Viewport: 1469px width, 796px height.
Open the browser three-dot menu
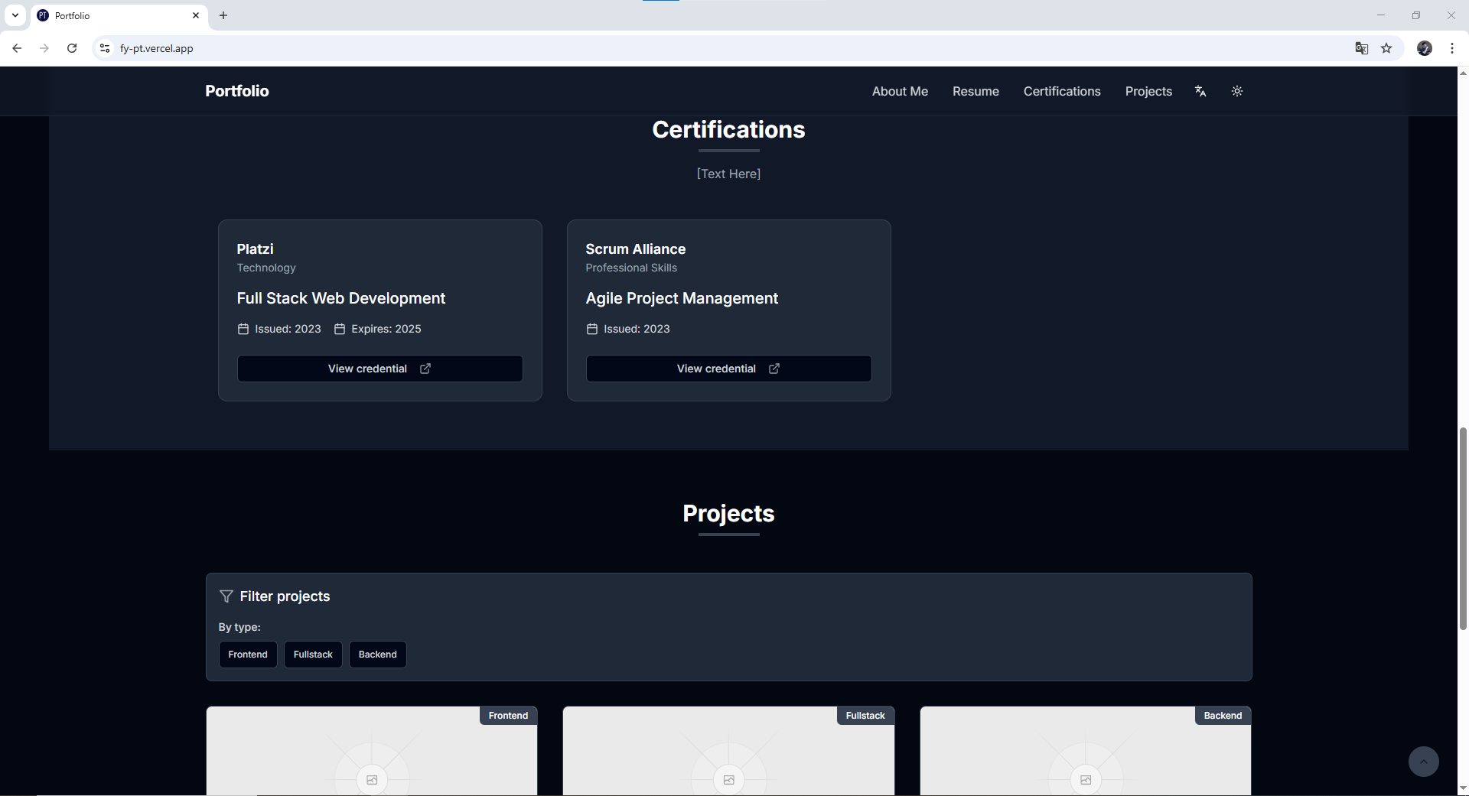[1453, 48]
